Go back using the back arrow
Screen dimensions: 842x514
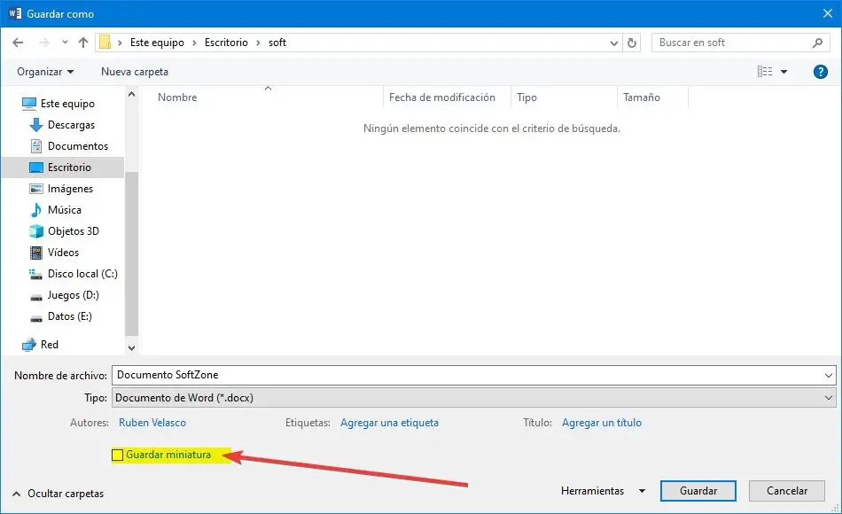tap(18, 43)
